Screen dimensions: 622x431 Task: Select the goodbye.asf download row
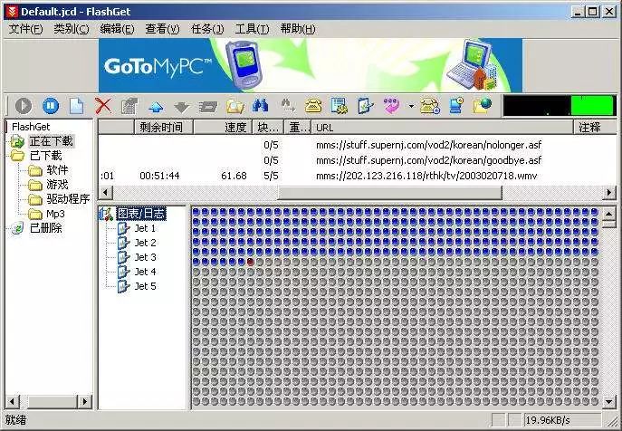[357, 160]
